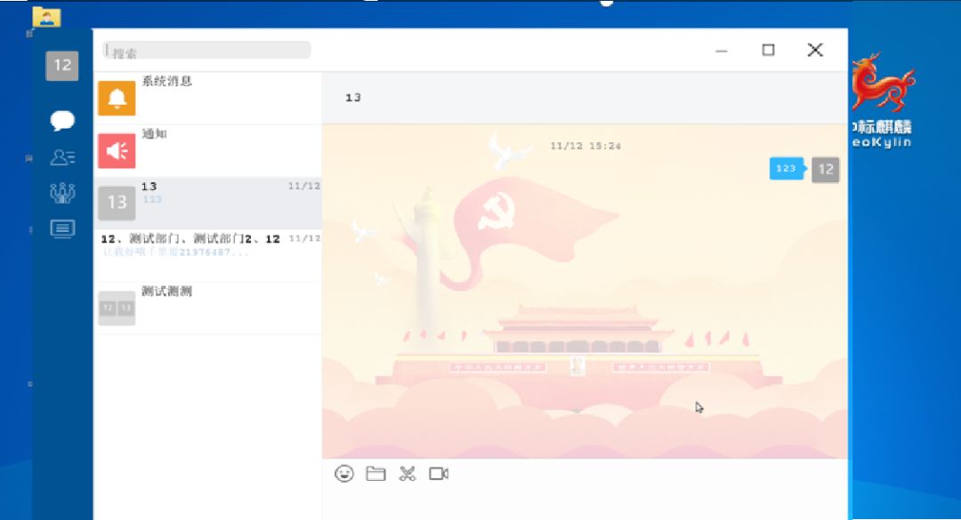Viewport: 961px width, 520px height.
Task: Open the chat messages panel in the sidebar
Action: pos(61,121)
